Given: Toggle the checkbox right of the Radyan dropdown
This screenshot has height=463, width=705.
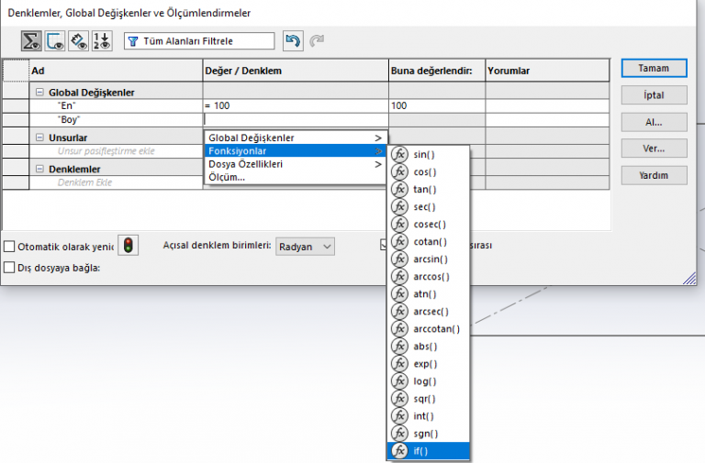Looking at the screenshot, I should [x=386, y=246].
